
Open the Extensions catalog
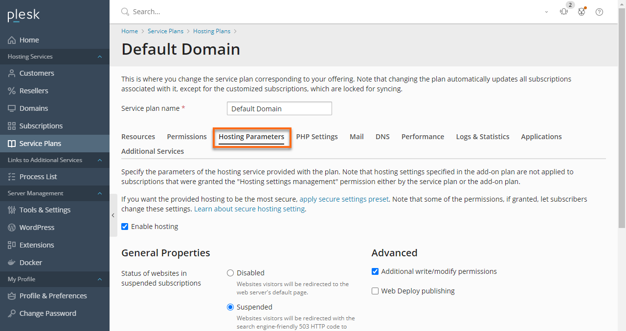[x=37, y=245]
